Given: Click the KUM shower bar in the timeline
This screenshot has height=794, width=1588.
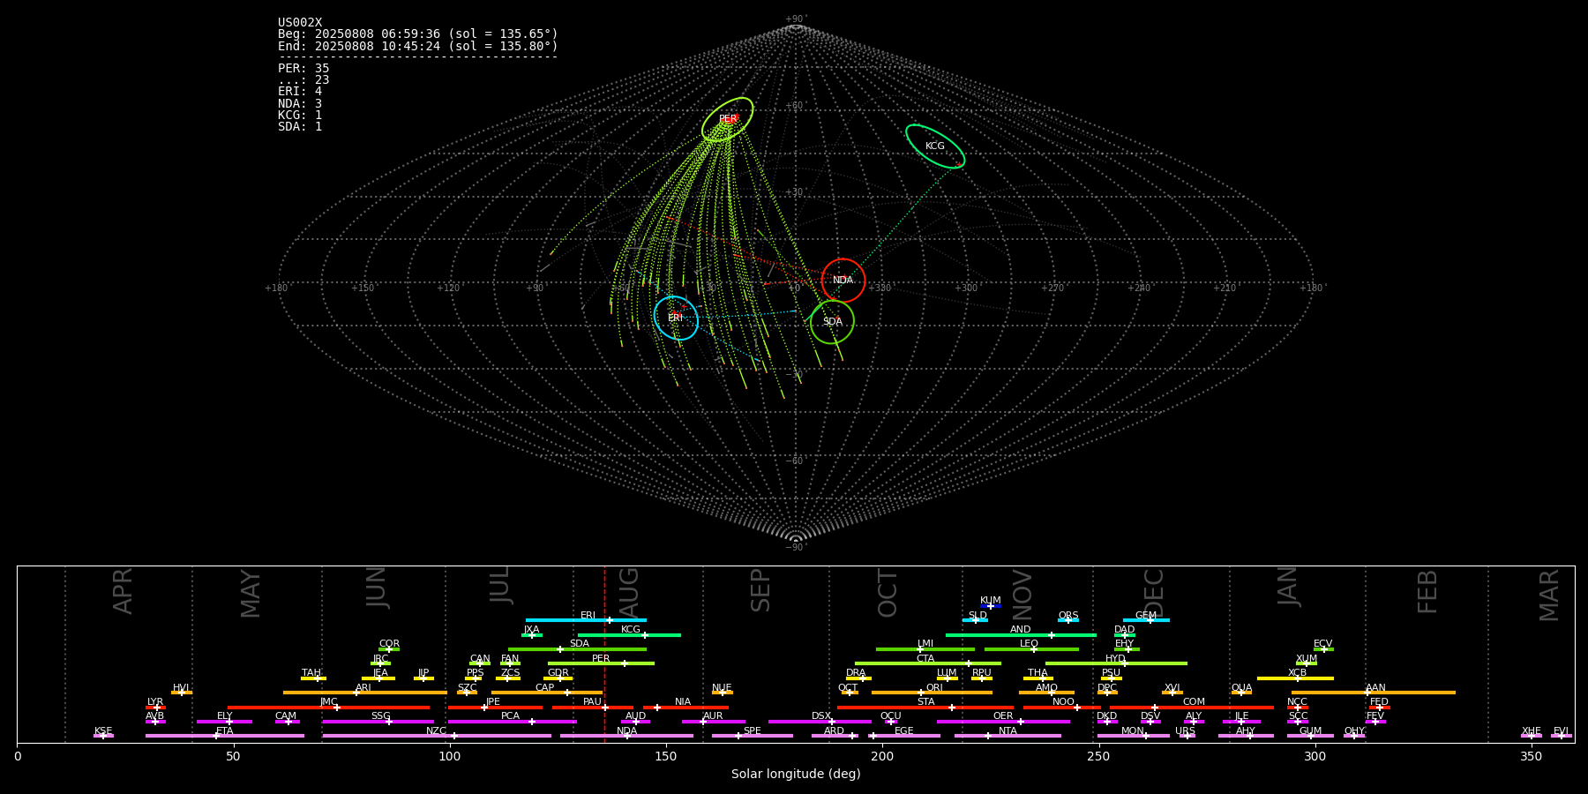Looking at the screenshot, I should (991, 606).
